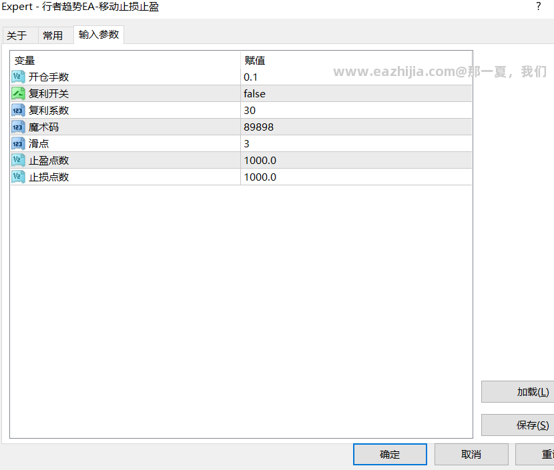Select the 魔术码 variable name
This screenshot has height=470, width=554.
[x=44, y=127]
